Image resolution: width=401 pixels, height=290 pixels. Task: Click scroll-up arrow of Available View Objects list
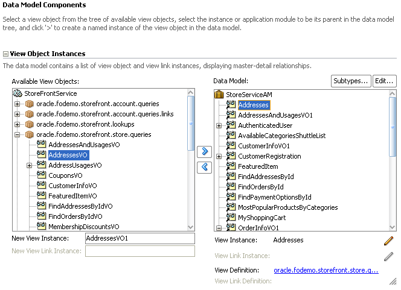coord(191,93)
